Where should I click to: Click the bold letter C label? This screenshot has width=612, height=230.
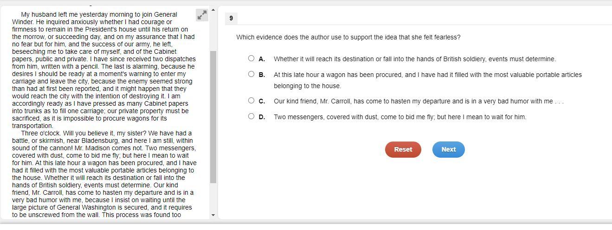[x=262, y=101]
